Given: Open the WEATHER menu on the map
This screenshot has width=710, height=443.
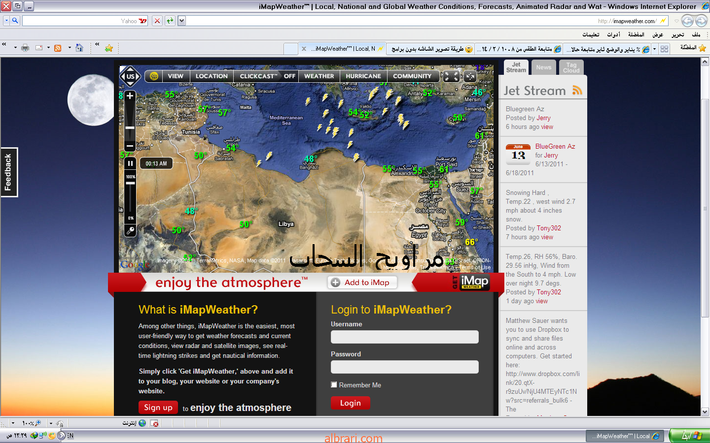Looking at the screenshot, I should 319,76.
